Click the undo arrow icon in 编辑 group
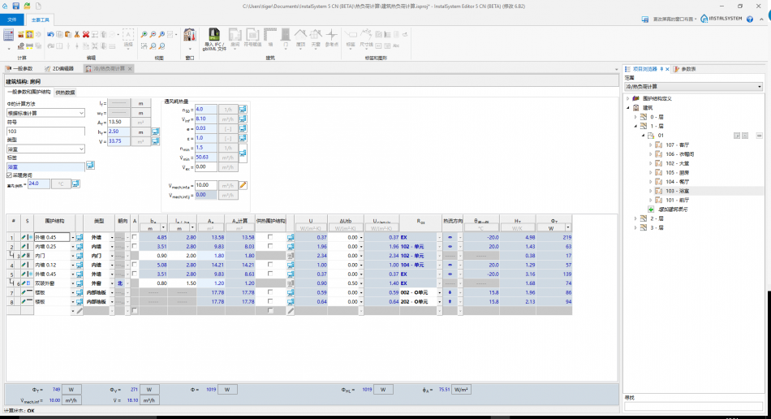Viewport: 771px width, 419px height. coord(50,34)
